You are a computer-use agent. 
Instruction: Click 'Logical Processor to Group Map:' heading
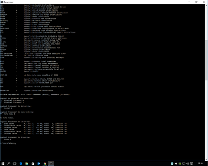[15, 137]
